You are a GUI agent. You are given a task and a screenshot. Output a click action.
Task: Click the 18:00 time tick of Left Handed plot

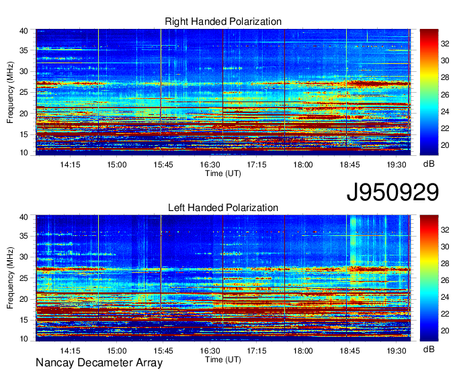click(303, 351)
